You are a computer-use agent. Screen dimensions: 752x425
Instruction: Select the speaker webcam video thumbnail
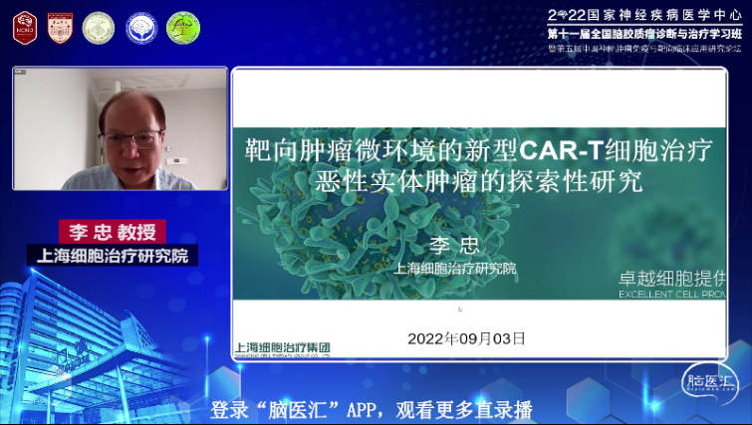[x=120, y=128]
